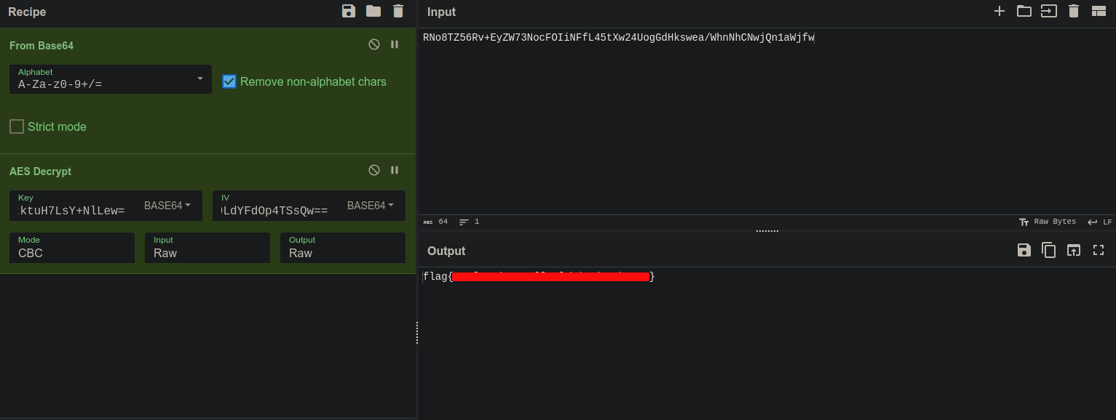Clear the input and output
The width and height of the screenshot is (1116, 420).
click(x=1074, y=11)
